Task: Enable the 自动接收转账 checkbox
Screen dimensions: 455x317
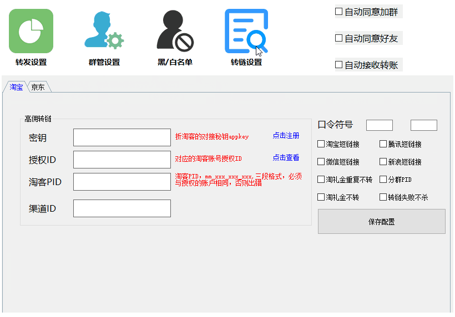Action: (338, 65)
